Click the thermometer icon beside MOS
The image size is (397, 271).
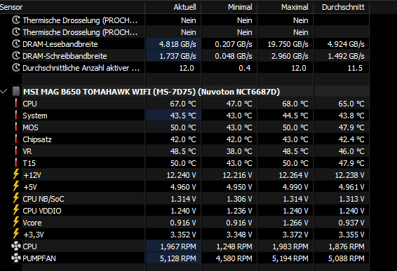click(16, 127)
